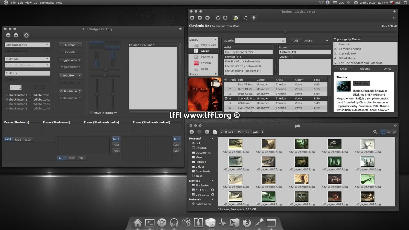Uncheck the Move In Harmony checkbox

pyautogui.click(x=91, y=113)
